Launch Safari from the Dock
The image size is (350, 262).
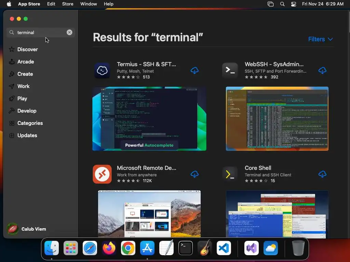[90, 248]
